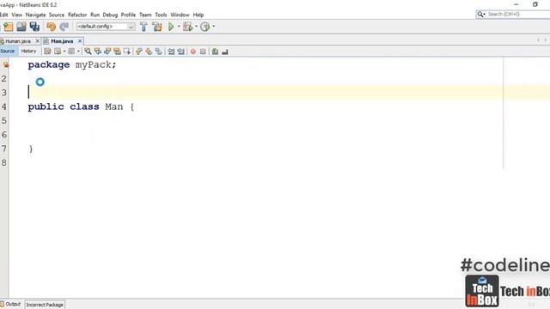Screen dimensions: 550x309
Task: Expand the Forward navigation dropdown arrow
Action: (78, 51)
